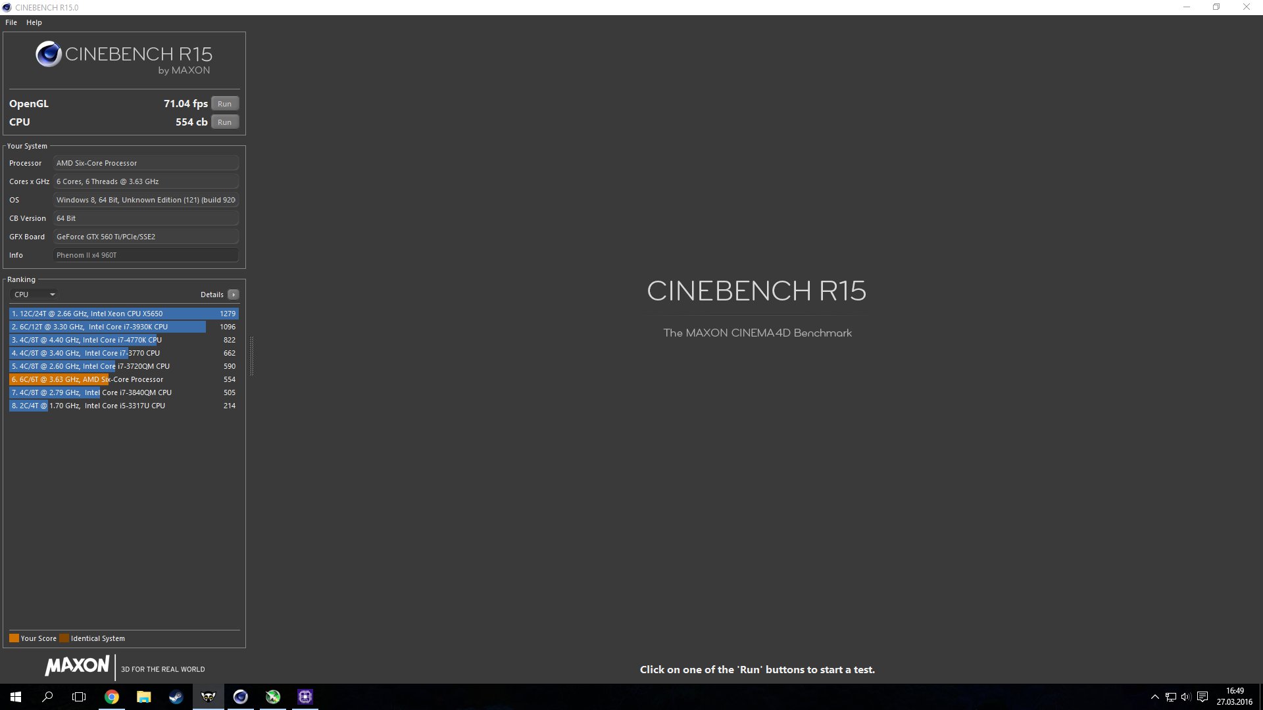Open Windows taskbar search
The image size is (1263, 710).
coord(47,697)
